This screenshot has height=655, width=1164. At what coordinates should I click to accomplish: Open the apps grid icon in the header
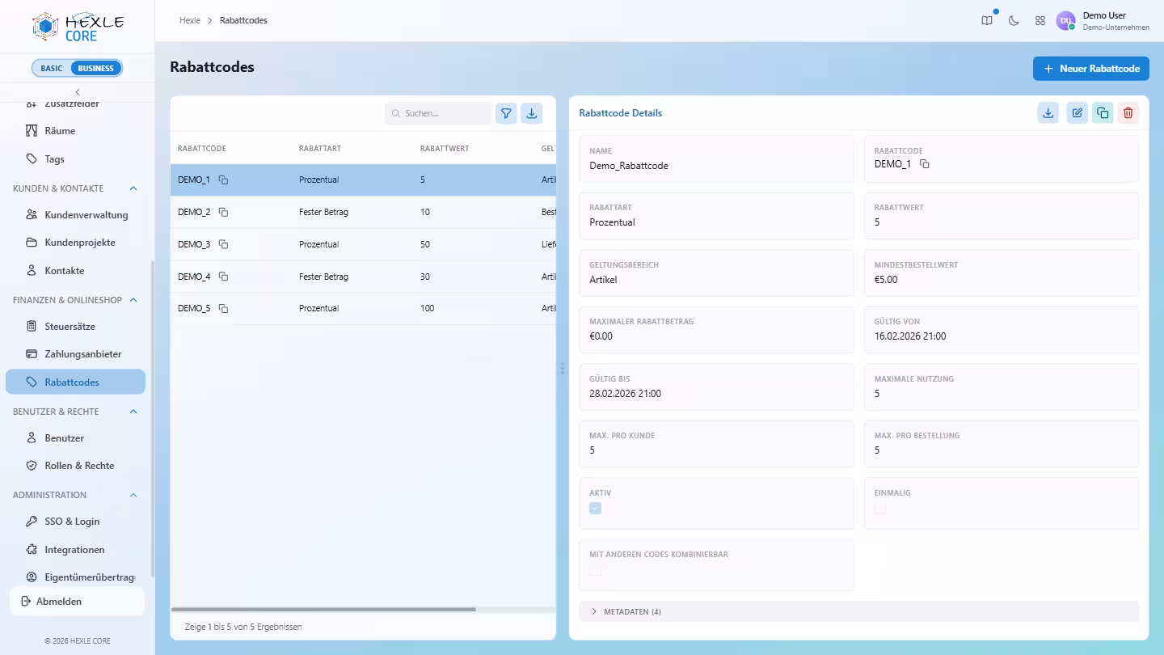tap(1040, 21)
